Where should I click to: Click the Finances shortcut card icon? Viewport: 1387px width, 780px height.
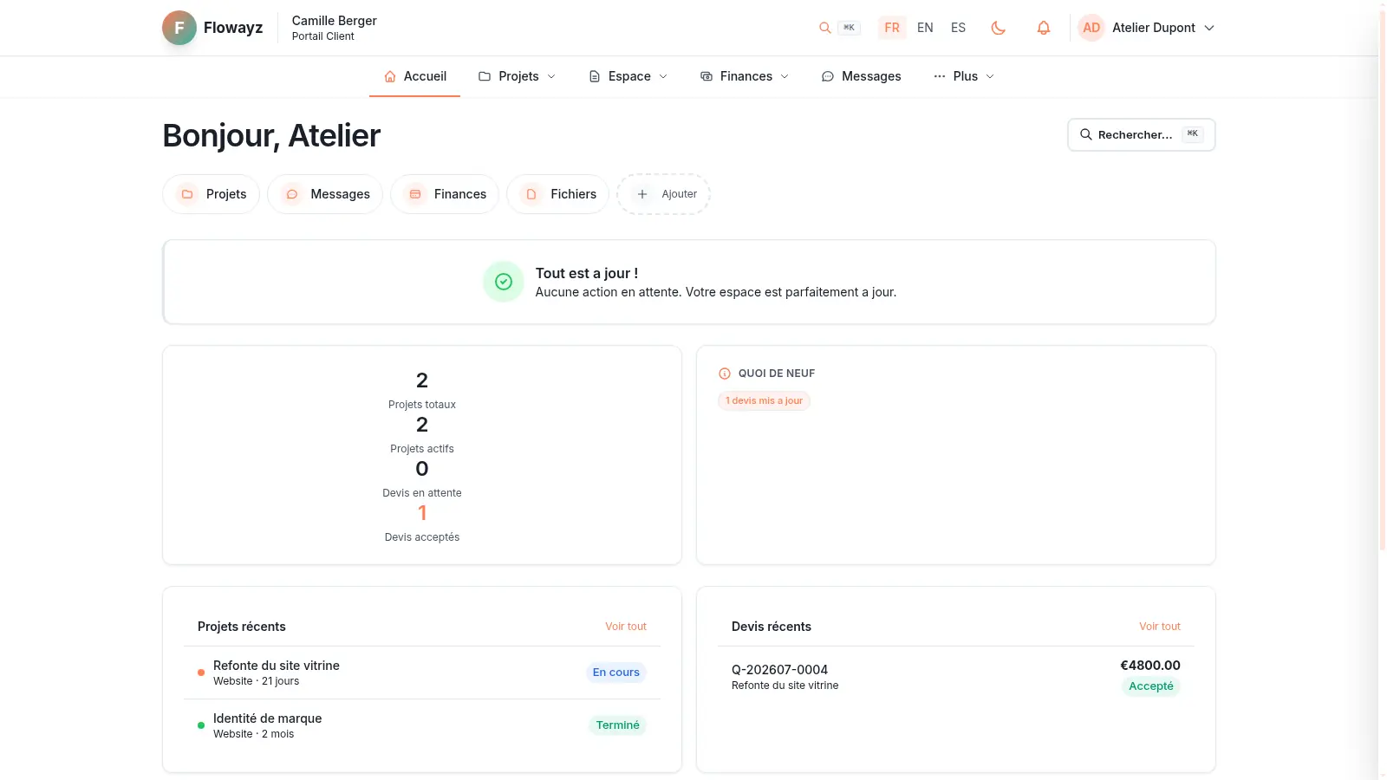415,194
